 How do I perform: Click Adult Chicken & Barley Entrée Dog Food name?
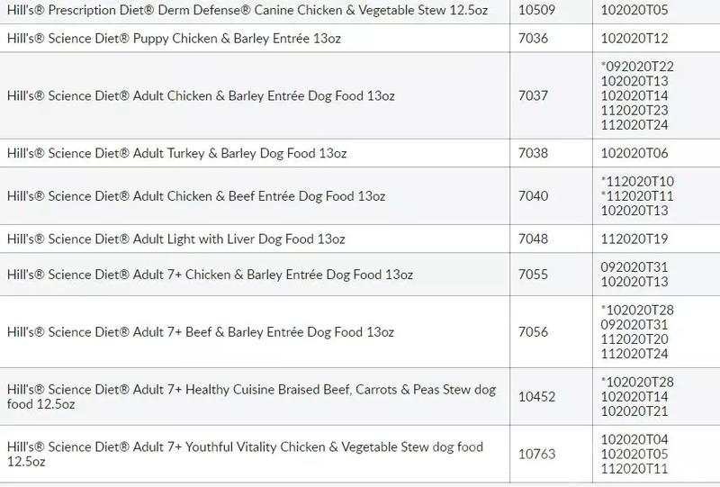tap(200, 95)
